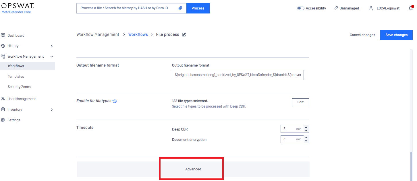Screen dimensions: 417x181
Task: Increase the Deep CDR timeout value
Action: coord(306,127)
